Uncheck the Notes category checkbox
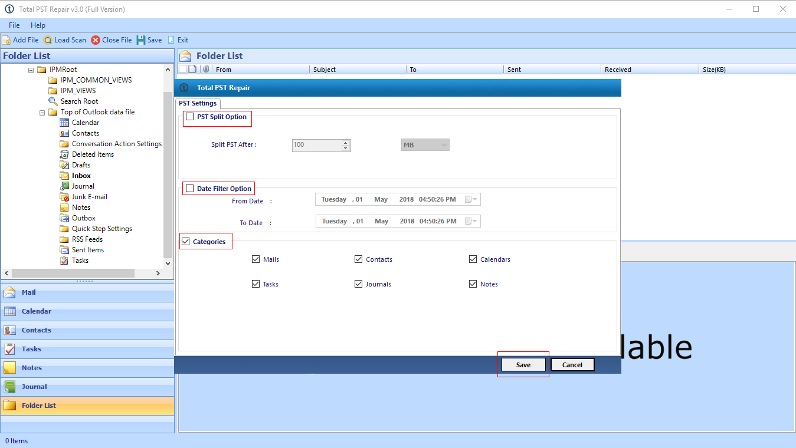 (x=473, y=284)
